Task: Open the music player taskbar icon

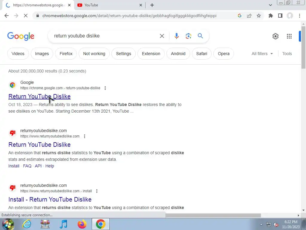Action: point(63,224)
